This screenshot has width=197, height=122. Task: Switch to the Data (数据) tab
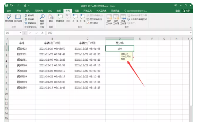[x=58, y=11]
